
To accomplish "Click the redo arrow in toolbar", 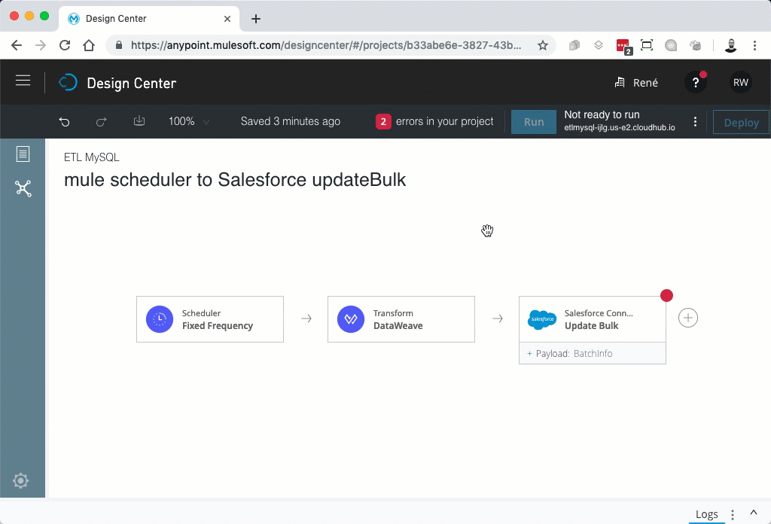I will tap(102, 121).
